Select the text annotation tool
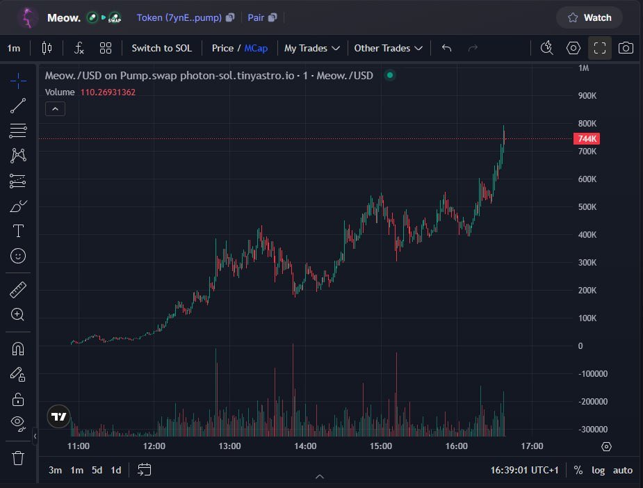The width and height of the screenshot is (643, 488). pyautogui.click(x=18, y=231)
